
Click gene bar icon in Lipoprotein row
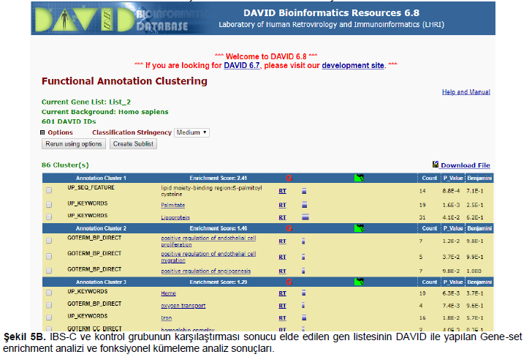click(x=305, y=217)
